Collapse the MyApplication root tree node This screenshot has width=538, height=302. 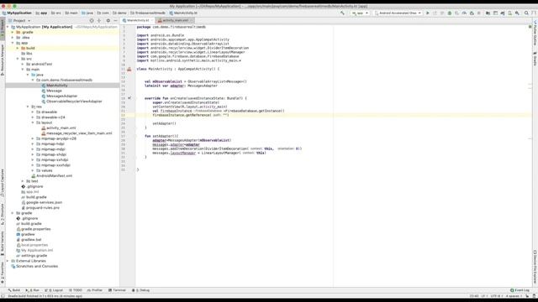pyautogui.click(x=8, y=27)
